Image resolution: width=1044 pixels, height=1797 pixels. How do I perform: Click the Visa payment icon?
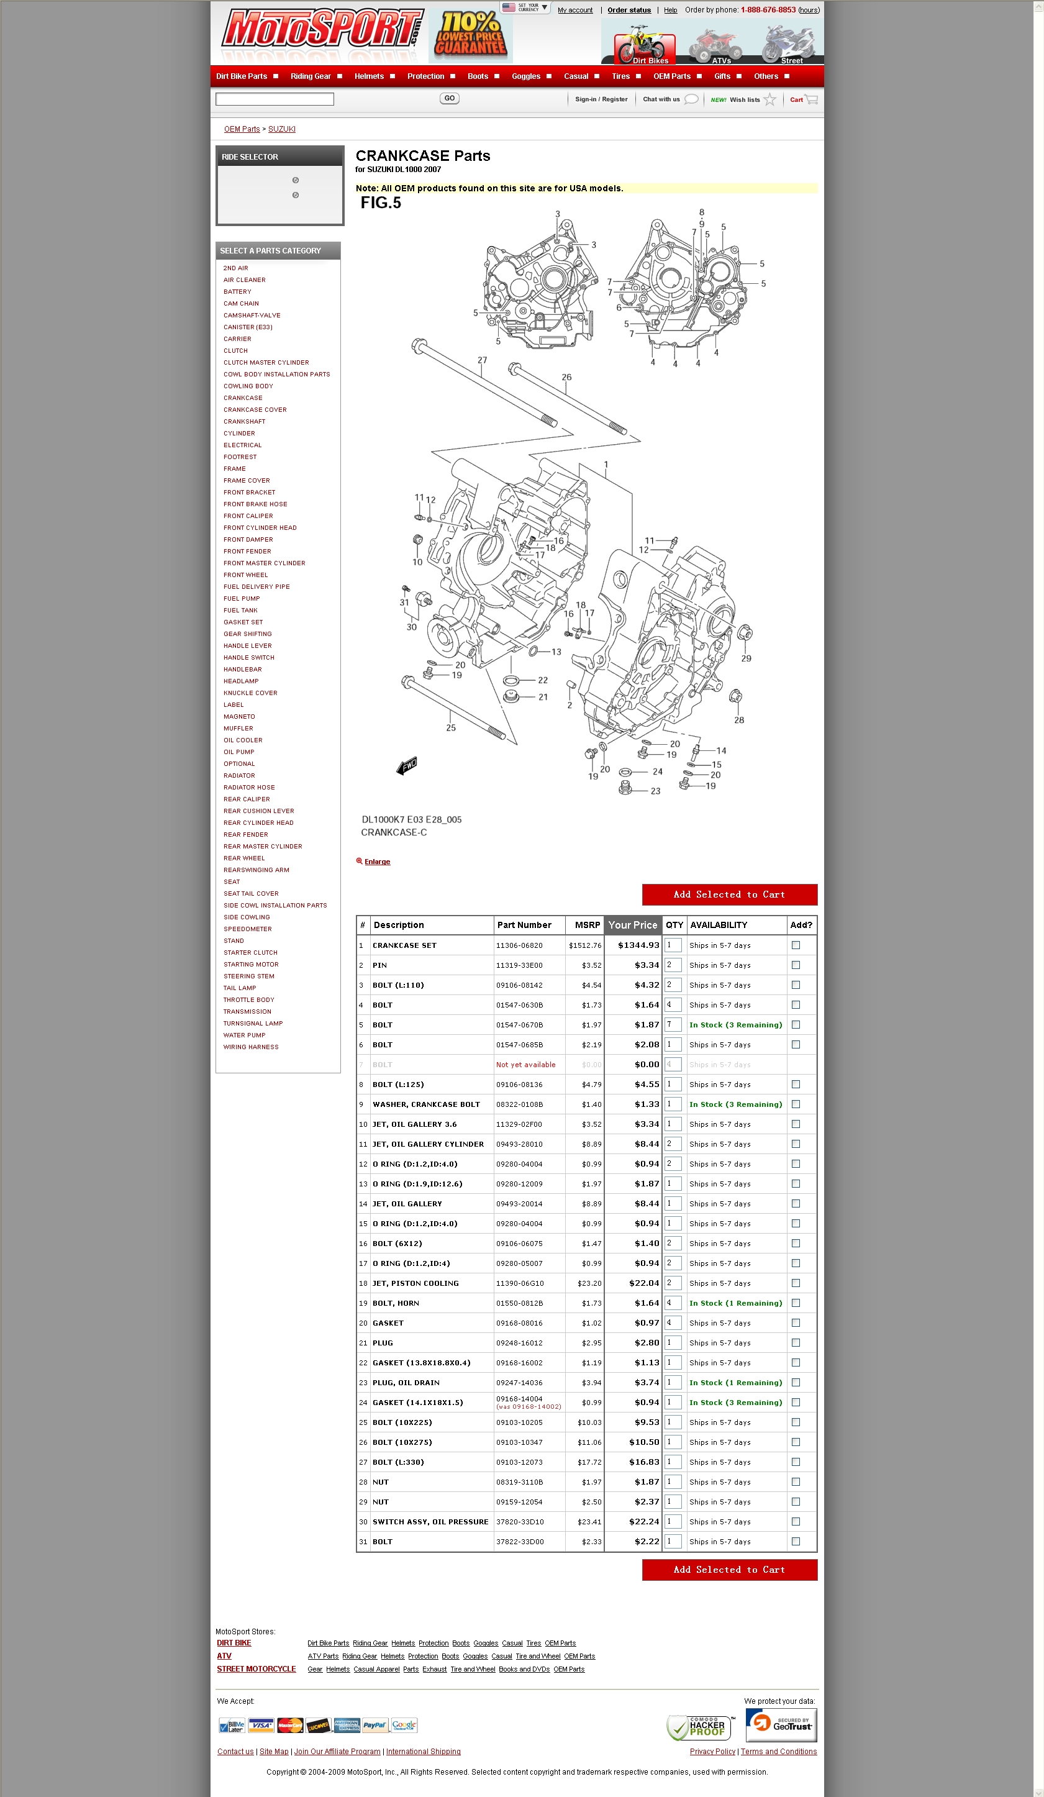260,1726
